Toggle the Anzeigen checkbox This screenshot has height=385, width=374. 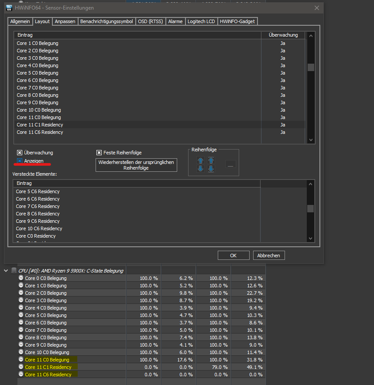click(x=20, y=161)
